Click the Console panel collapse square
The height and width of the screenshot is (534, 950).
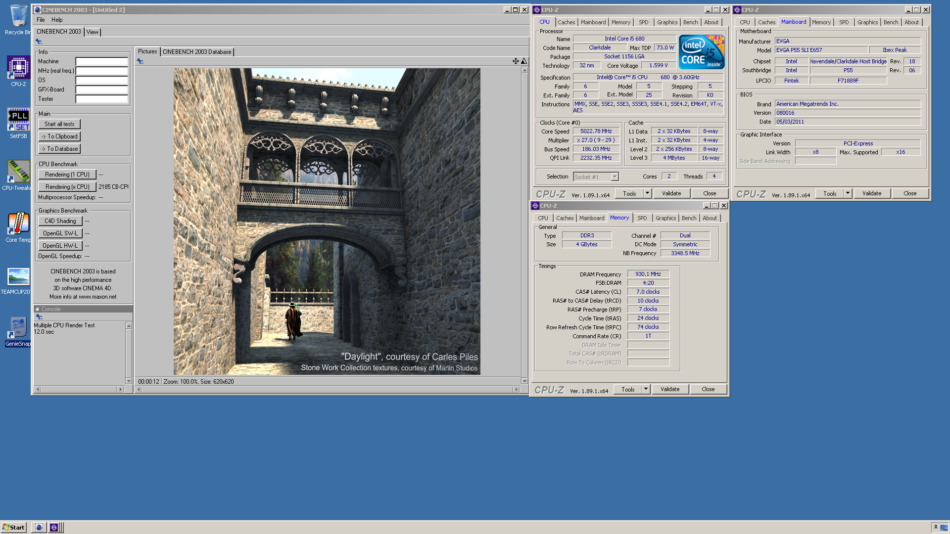pos(37,309)
